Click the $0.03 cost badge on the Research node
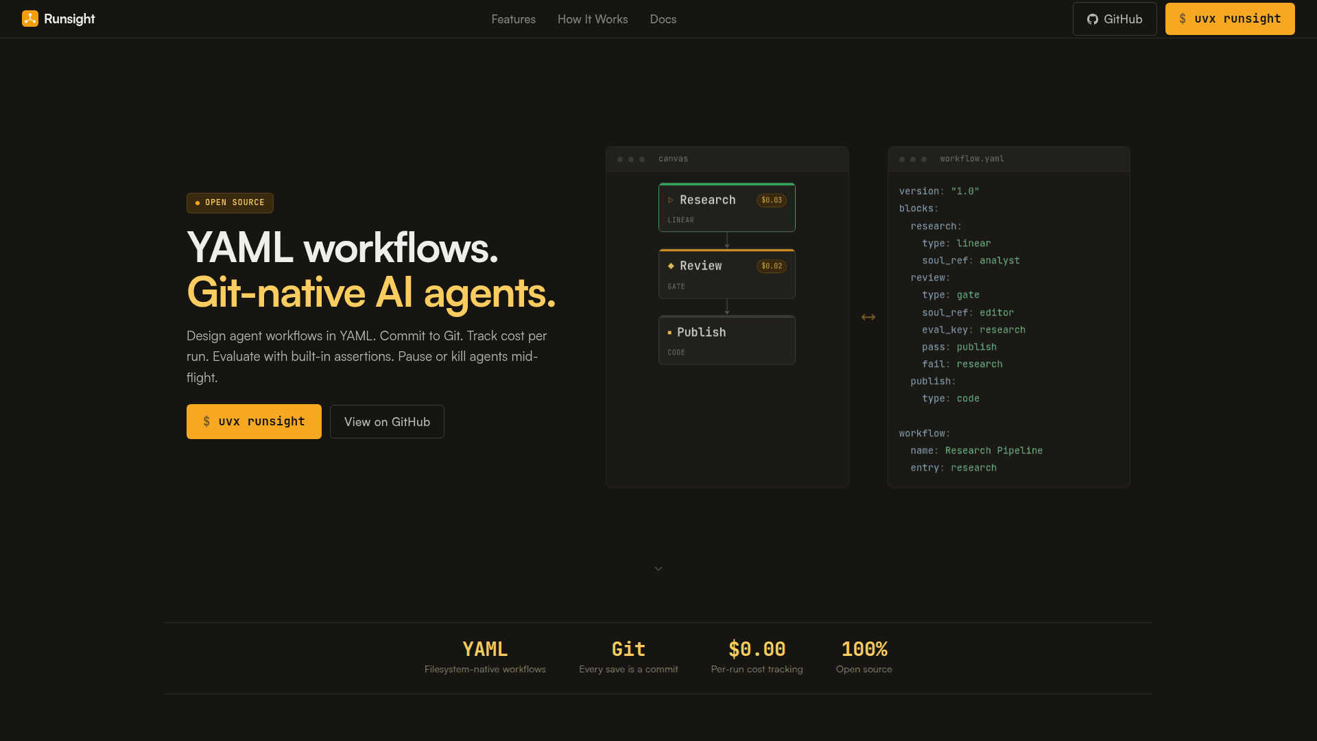The height and width of the screenshot is (741, 1317). click(x=771, y=200)
